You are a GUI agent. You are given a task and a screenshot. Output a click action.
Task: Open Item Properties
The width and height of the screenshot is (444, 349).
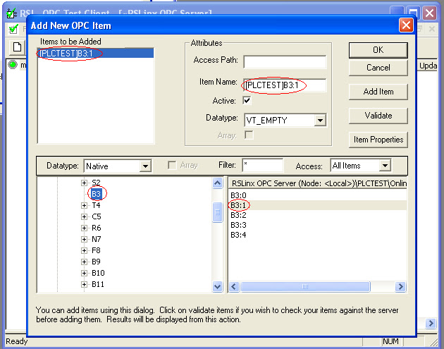coord(378,140)
